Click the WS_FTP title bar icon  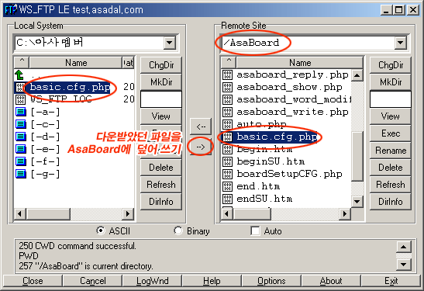[x=11, y=10]
